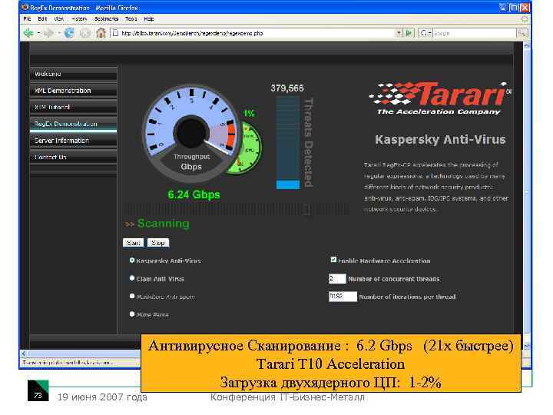
Task: Open the Forward history dropdown arrow
Action: (59, 33)
